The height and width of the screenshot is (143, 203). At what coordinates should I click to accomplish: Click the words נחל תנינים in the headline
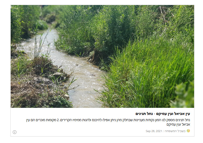[x=144, y=114]
